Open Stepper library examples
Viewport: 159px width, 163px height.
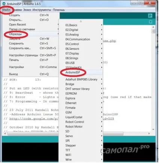81,145
